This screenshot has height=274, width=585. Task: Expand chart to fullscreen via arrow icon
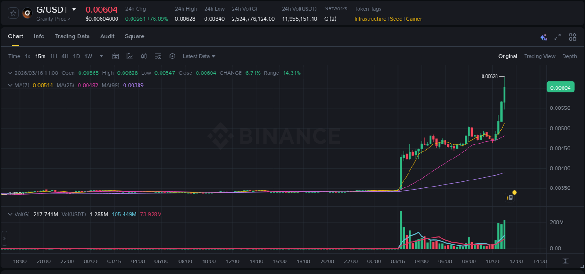558,36
